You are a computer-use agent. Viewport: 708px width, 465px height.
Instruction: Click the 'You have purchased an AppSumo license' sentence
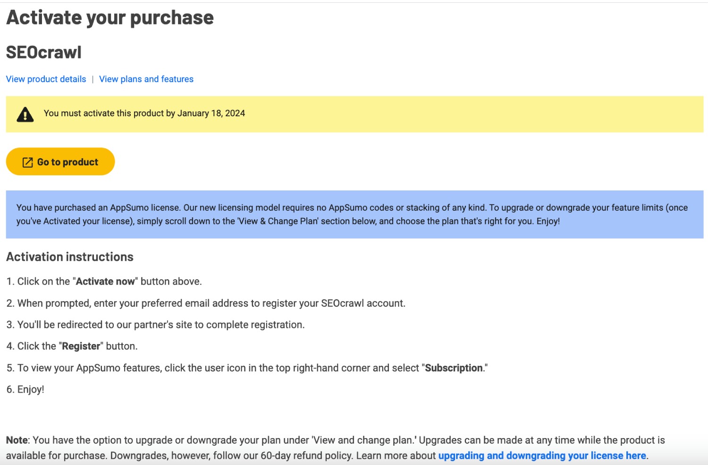pyautogui.click(x=98, y=207)
